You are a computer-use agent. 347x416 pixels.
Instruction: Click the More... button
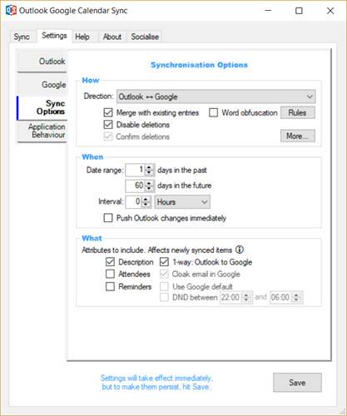298,136
